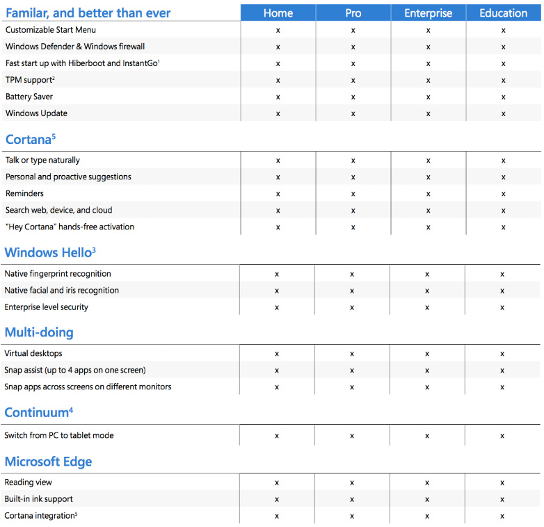Viewport: 544px width, 527px height.
Task: Click the Built-in ink support label
Action: [x=38, y=499]
